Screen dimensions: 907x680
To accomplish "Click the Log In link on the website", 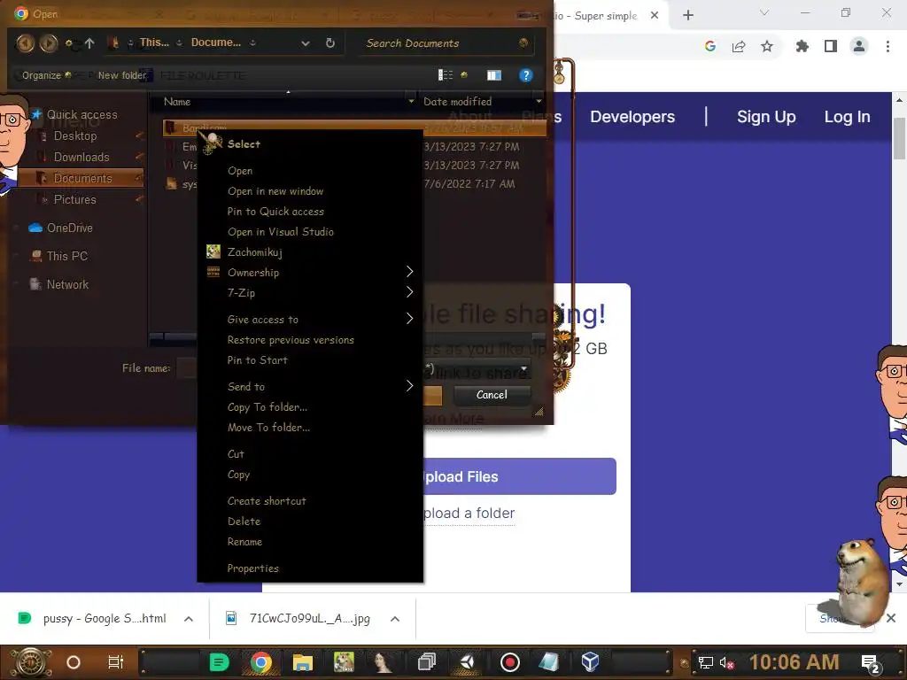I will coord(847,117).
